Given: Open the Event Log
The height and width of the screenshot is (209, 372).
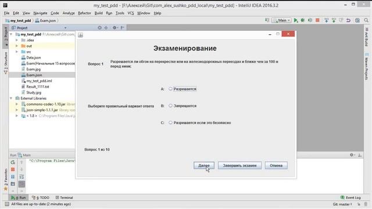Looking at the screenshot, I should pyautogui.click(x=350, y=197).
